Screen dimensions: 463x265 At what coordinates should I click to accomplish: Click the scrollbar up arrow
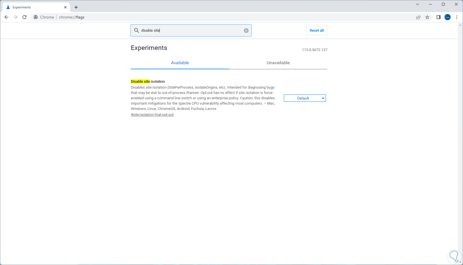point(460,25)
